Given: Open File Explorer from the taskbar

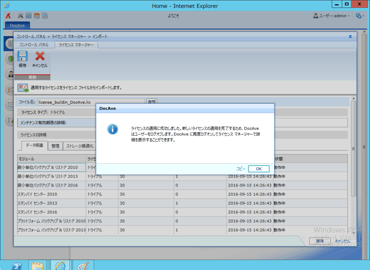Looking at the screenshot, I should pyautogui.click(x=38, y=266).
